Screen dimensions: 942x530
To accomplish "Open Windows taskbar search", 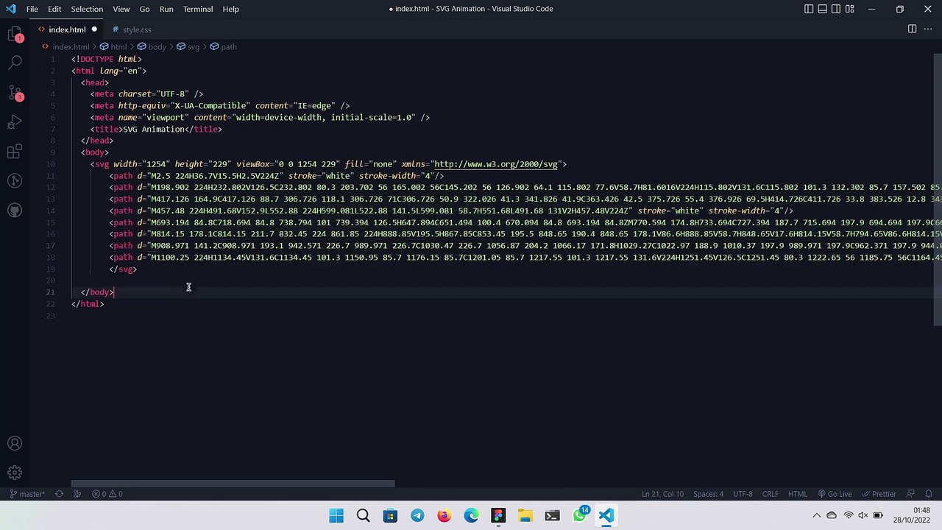I will tap(363, 515).
